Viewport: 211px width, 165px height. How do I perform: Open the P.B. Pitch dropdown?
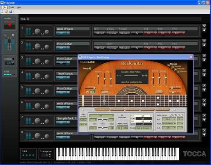[x=169, y=119]
